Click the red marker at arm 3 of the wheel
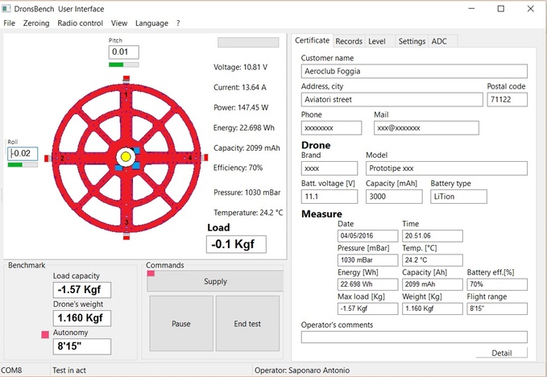The width and height of the screenshot is (547, 377). point(126,238)
